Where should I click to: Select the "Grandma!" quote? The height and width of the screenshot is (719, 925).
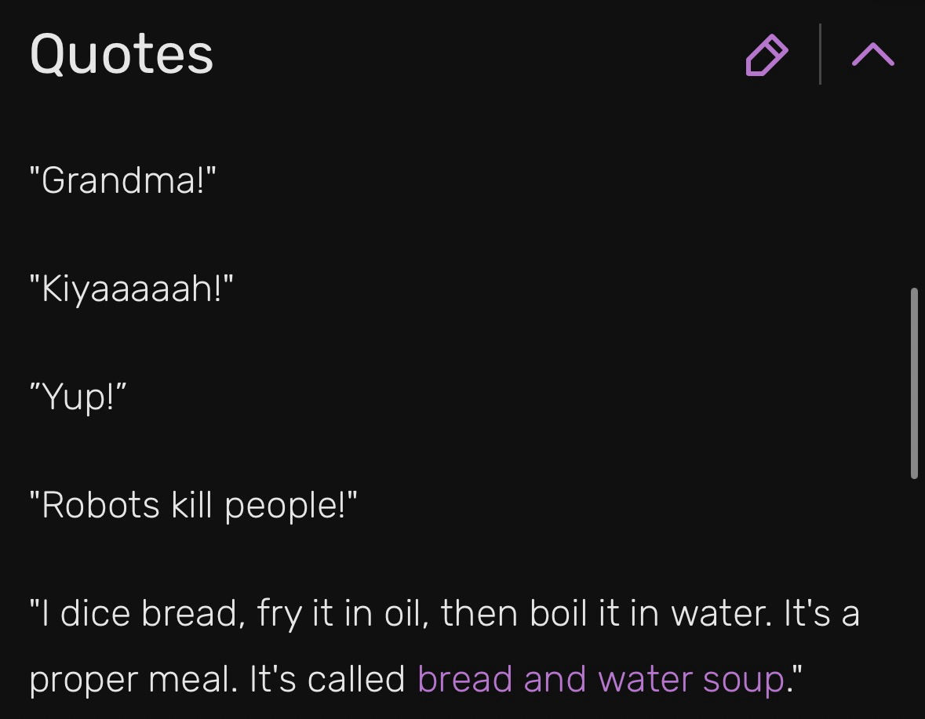click(122, 180)
